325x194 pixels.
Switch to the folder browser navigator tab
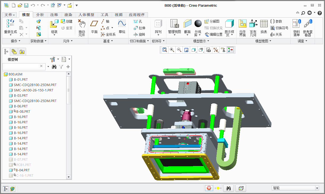coord(14,51)
